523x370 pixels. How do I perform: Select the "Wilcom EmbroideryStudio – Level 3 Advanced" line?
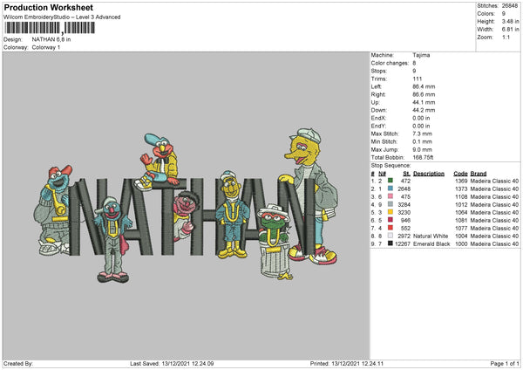(62, 17)
